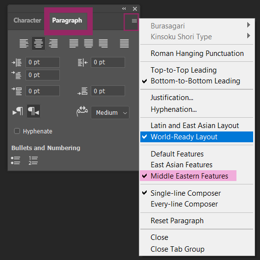260x260 pixels.
Task: Set Right-to-left paragraph direction
Action: pos(33,111)
